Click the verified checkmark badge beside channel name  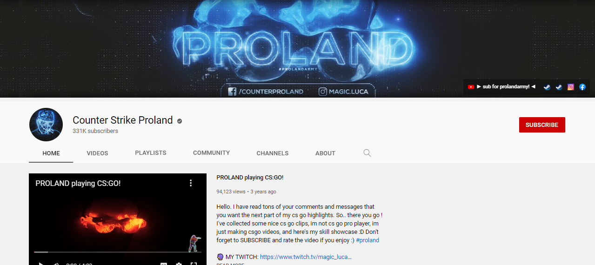180,121
